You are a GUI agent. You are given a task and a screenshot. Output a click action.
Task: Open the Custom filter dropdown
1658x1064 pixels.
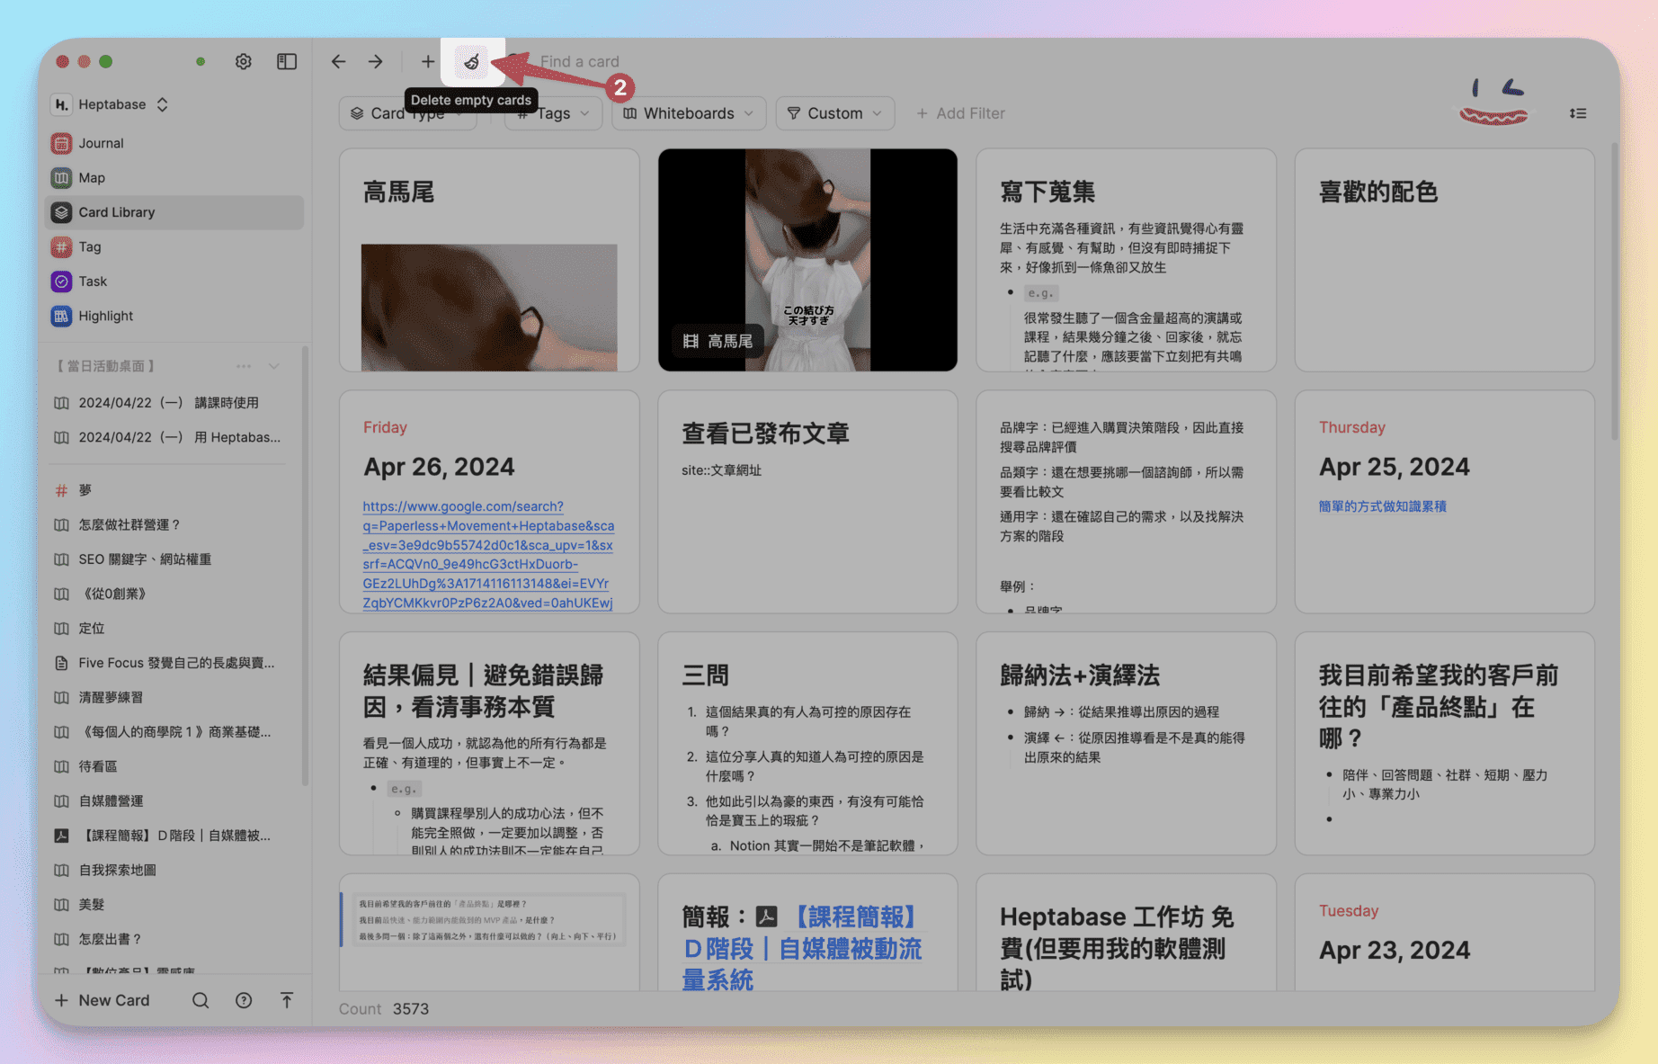(834, 113)
